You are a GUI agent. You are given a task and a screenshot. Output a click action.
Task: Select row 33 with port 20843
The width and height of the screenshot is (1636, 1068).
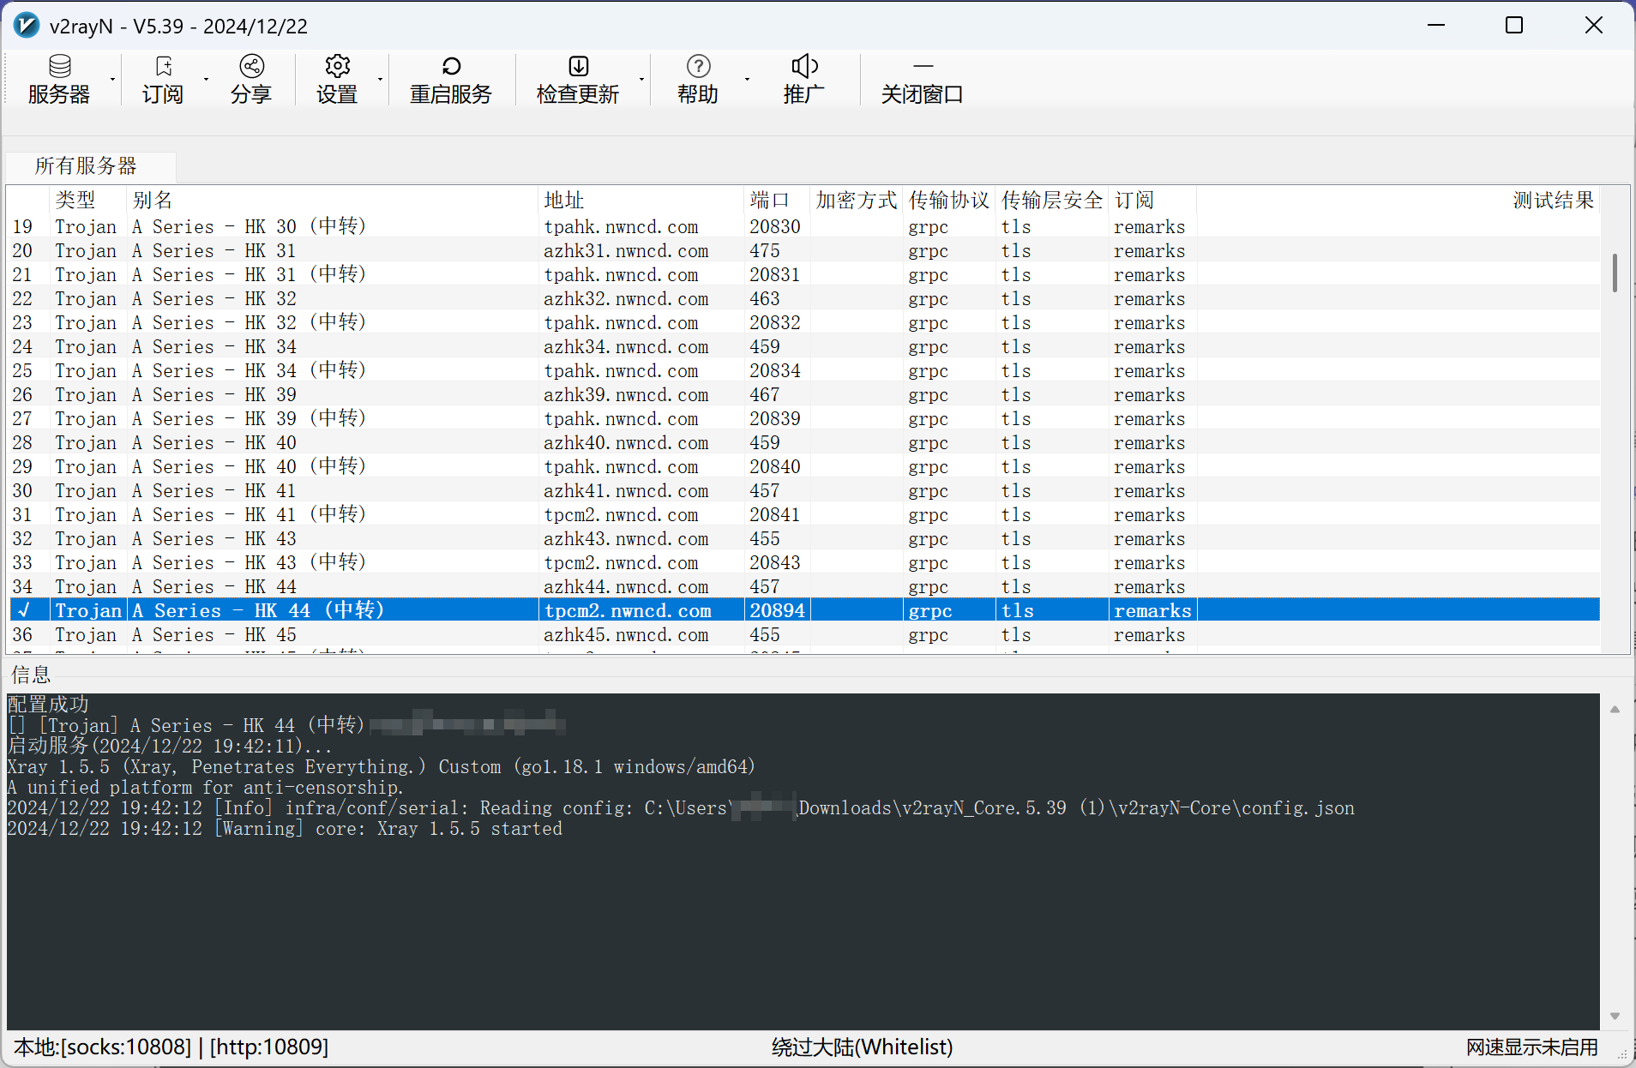click(803, 562)
